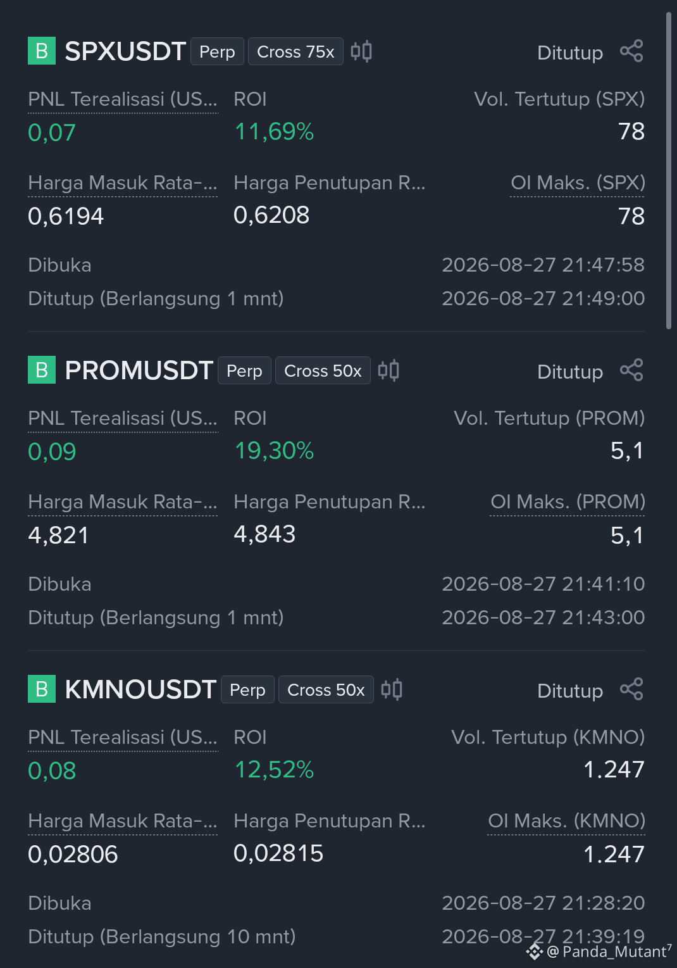The width and height of the screenshot is (677, 968).
Task: Open candlestick chart for SPXUSDT
Action: (x=361, y=51)
